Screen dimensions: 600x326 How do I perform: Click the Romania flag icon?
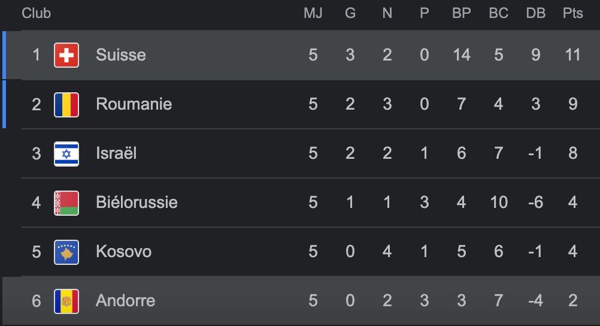tap(66, 104)
